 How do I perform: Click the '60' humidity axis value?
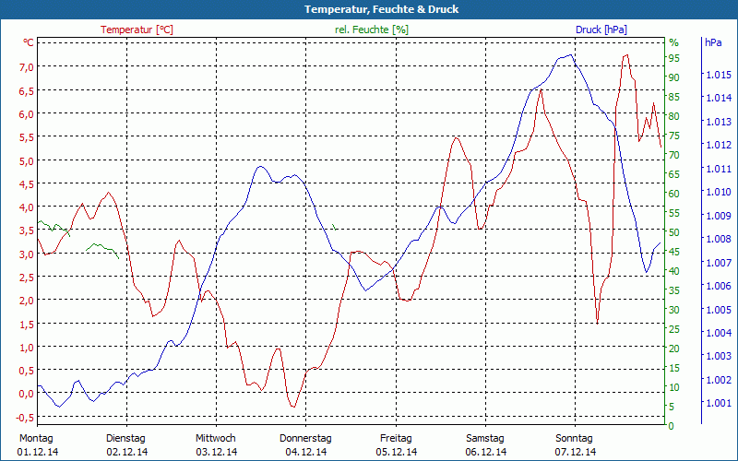674,194
